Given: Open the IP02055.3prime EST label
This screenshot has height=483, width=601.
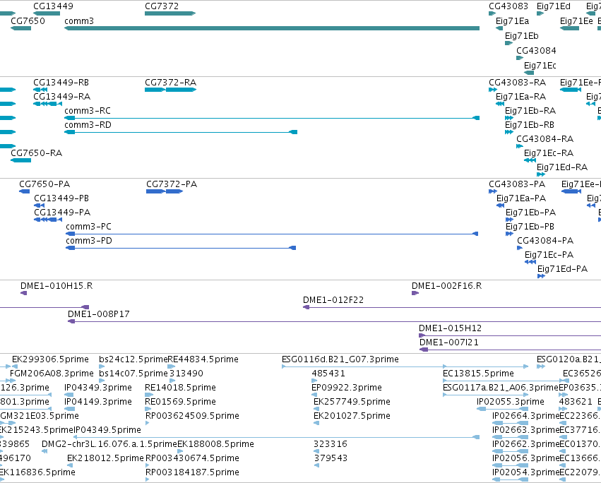Looking at the screenshot, I should pos(511,402).
